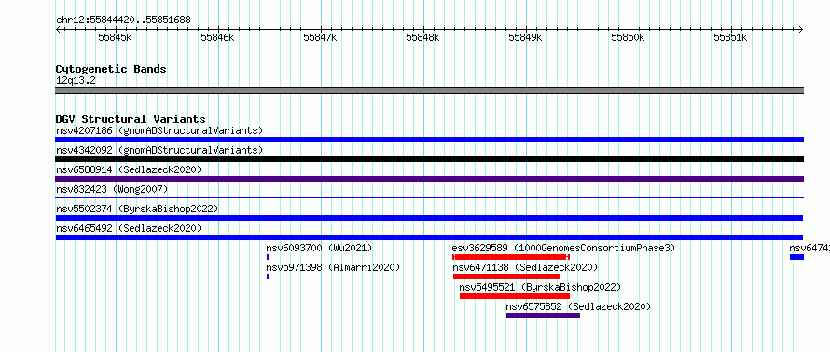Click the small blue nsv5971398 marker

tap(268, 277)
